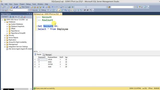The image size is (160, 90).
Task: Open the Tools menu
Action: (x=34, y=4)
